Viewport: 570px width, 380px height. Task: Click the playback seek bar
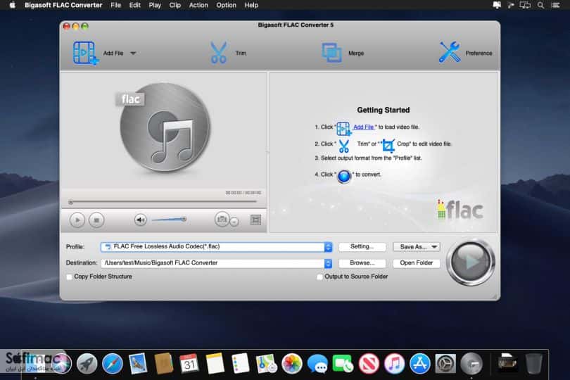coord(163,201)
